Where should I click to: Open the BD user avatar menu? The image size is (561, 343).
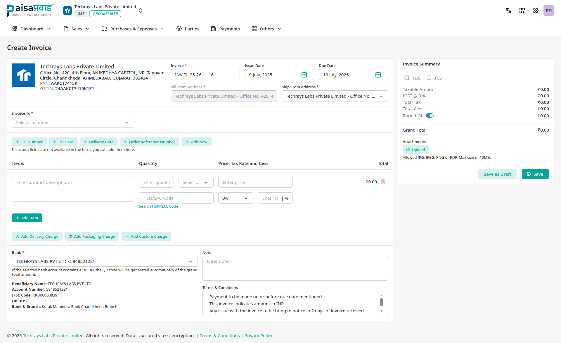(x=549, y=11)
